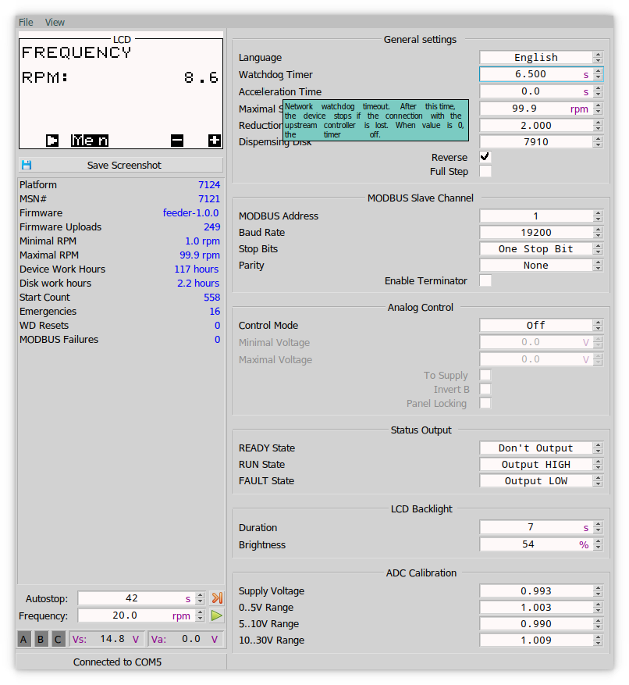Viewport: 629px width, 685px height.
Task: Open the File menu
Action: [26, 22]
